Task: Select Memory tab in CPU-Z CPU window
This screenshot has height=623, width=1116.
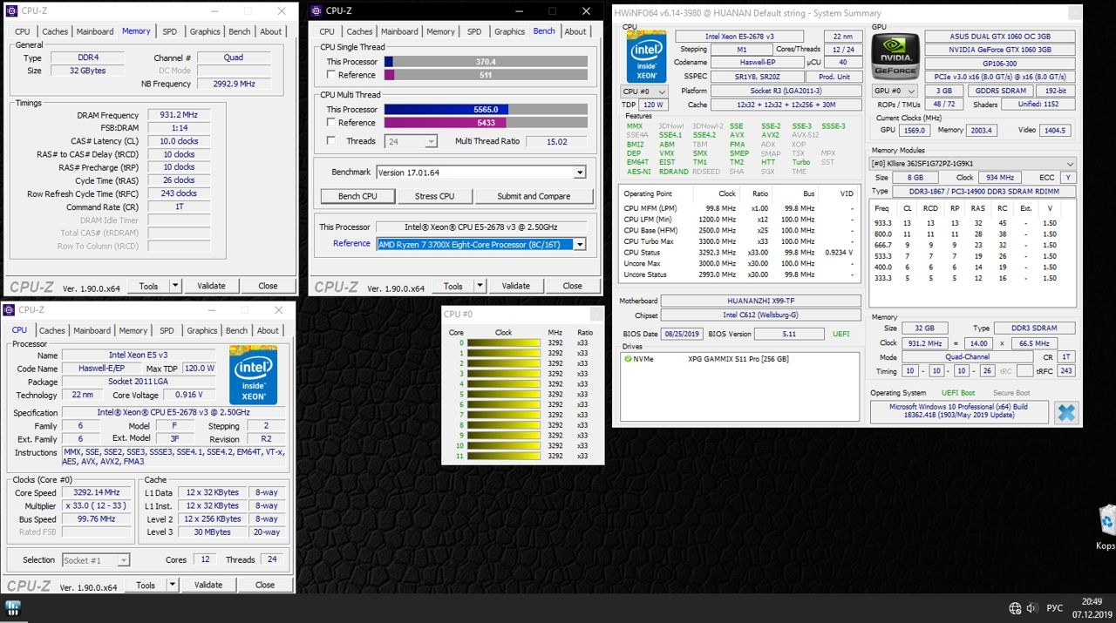Action: [133, 331]
